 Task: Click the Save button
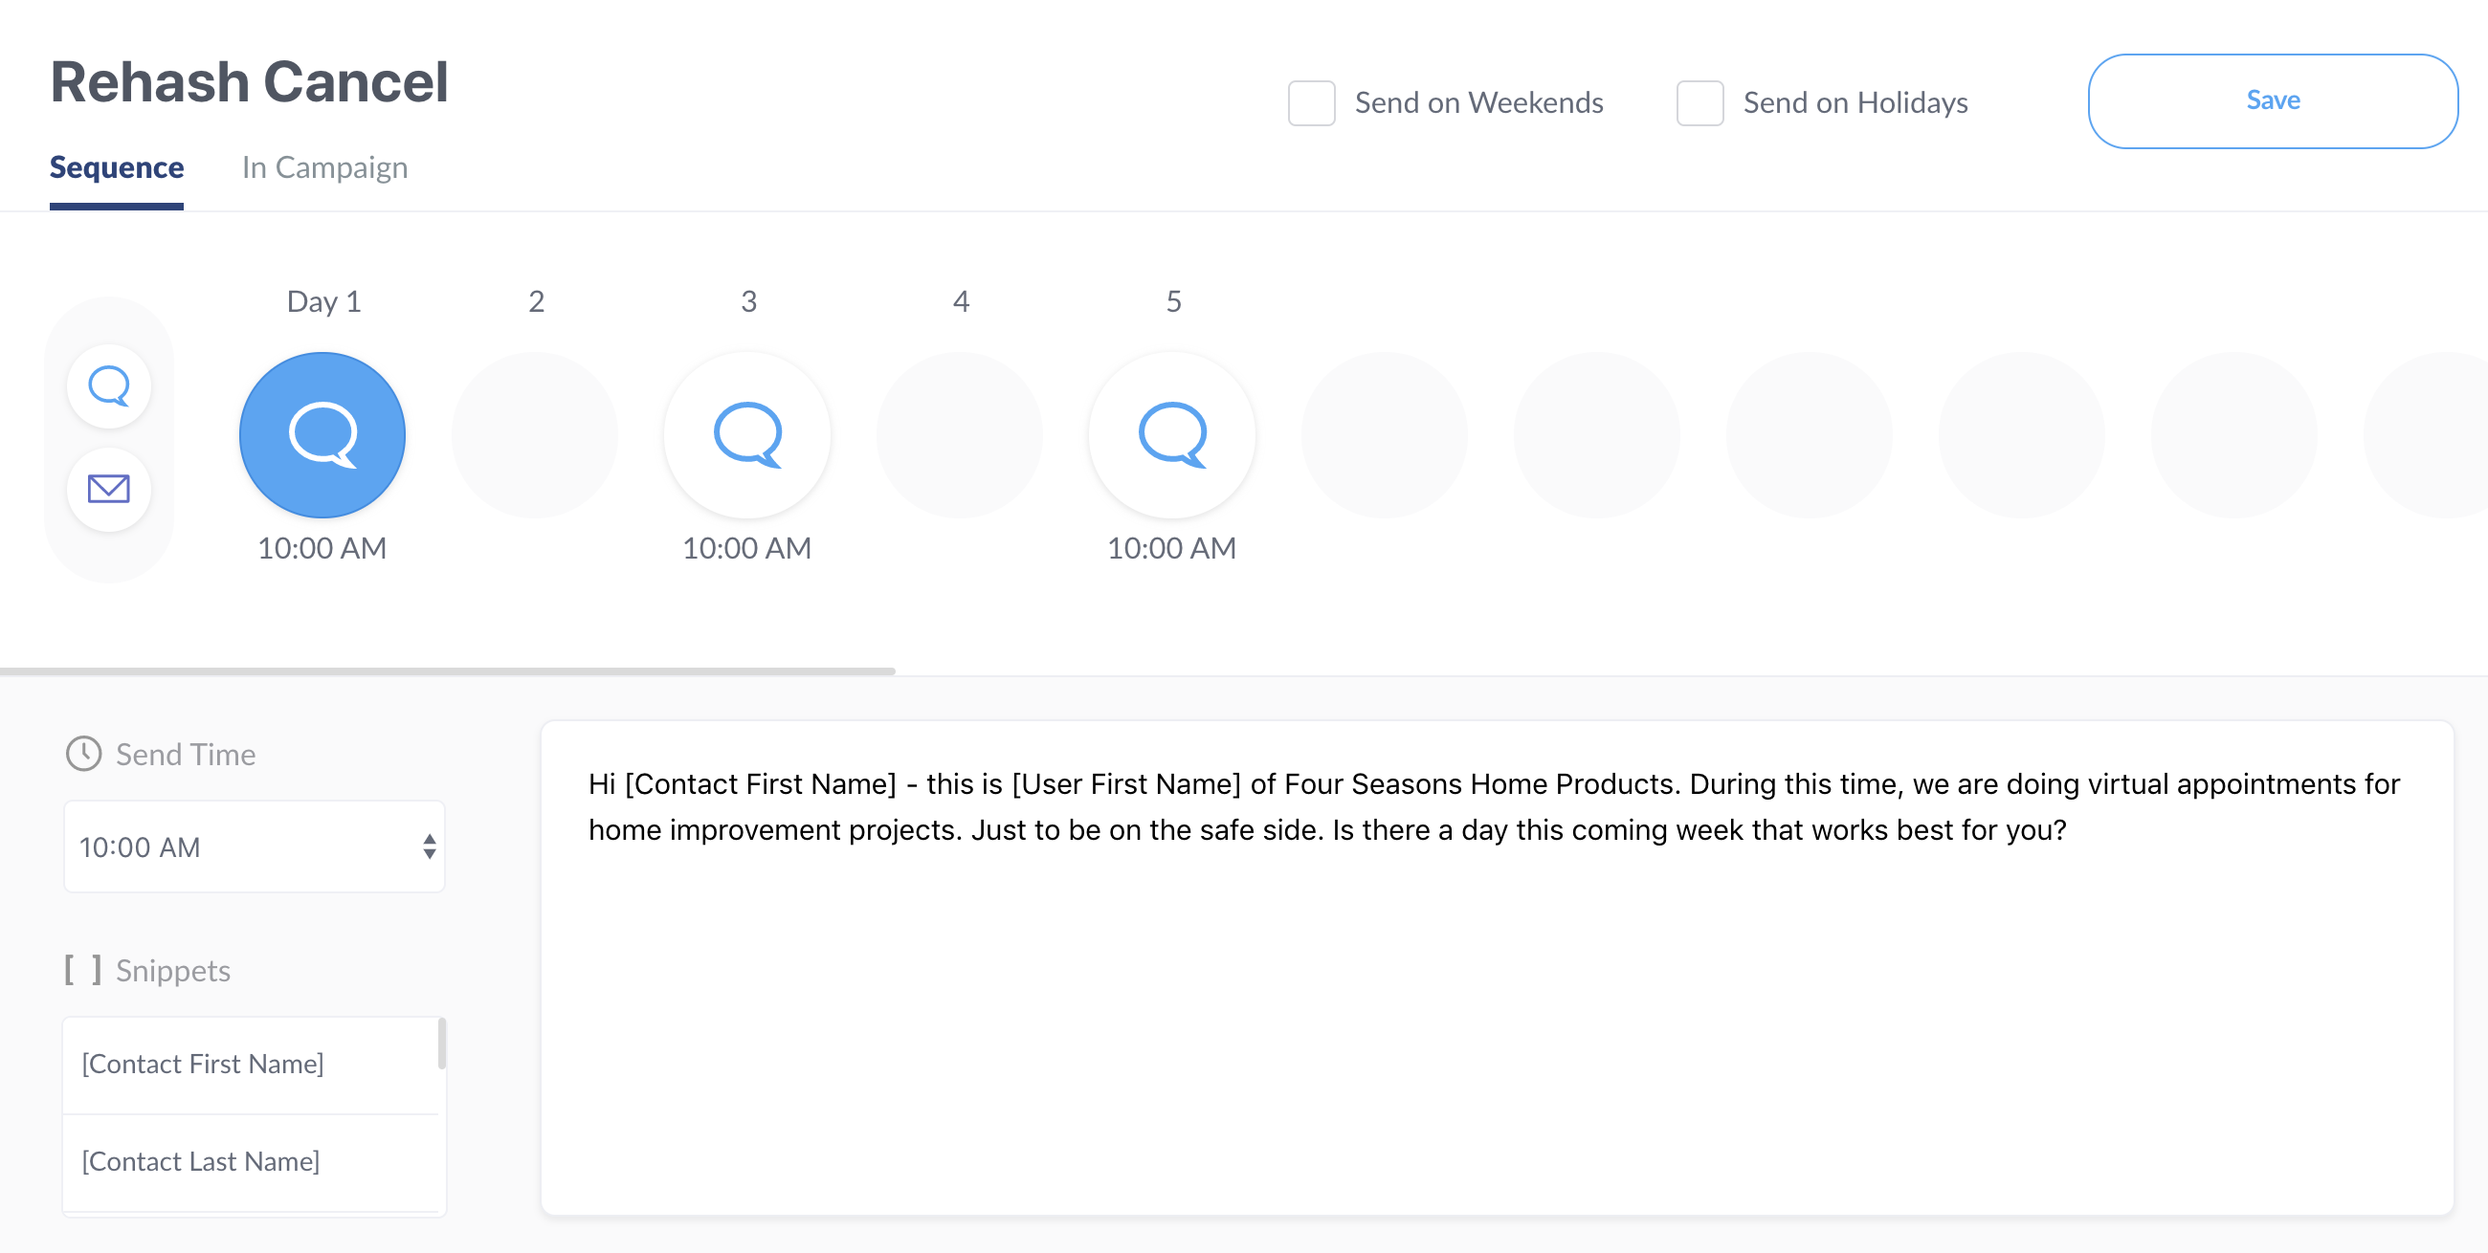[x=2271, y=100]
